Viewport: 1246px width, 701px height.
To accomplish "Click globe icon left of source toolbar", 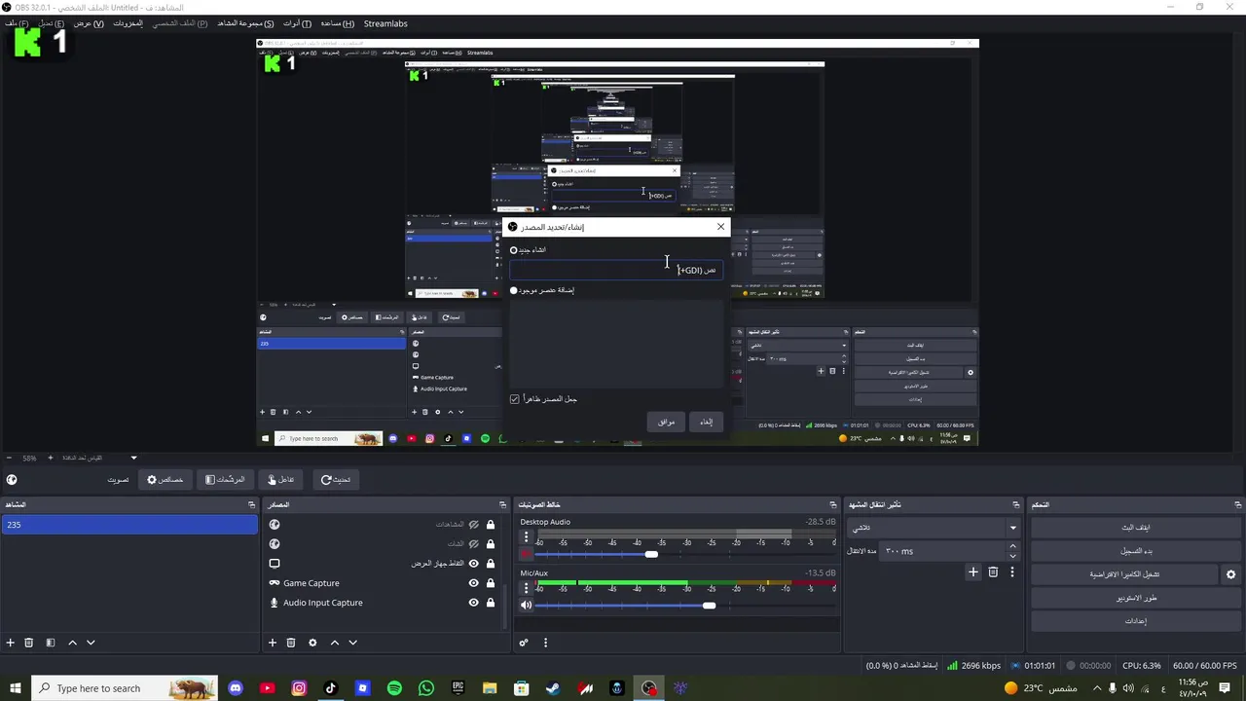I will coord(12,479).
